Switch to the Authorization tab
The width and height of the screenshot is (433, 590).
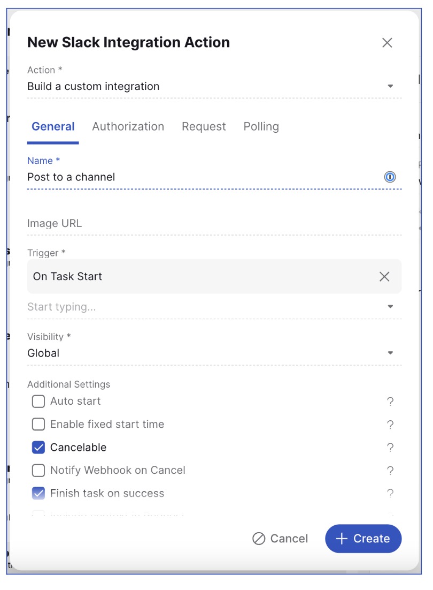[x=128, y=126]
